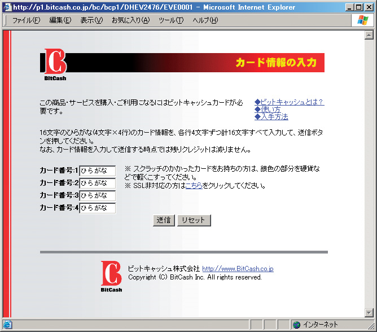Click the カード番号:4 input field

98,208
